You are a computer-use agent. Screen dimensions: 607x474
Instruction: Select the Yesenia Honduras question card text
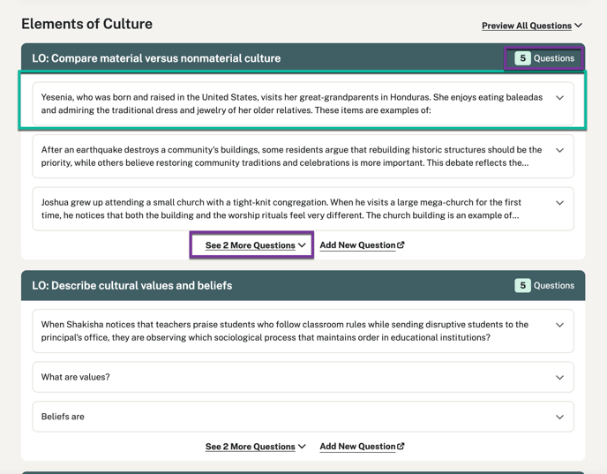[x=292, y=104]
